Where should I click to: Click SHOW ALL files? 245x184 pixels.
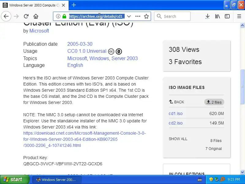point(178,139)
